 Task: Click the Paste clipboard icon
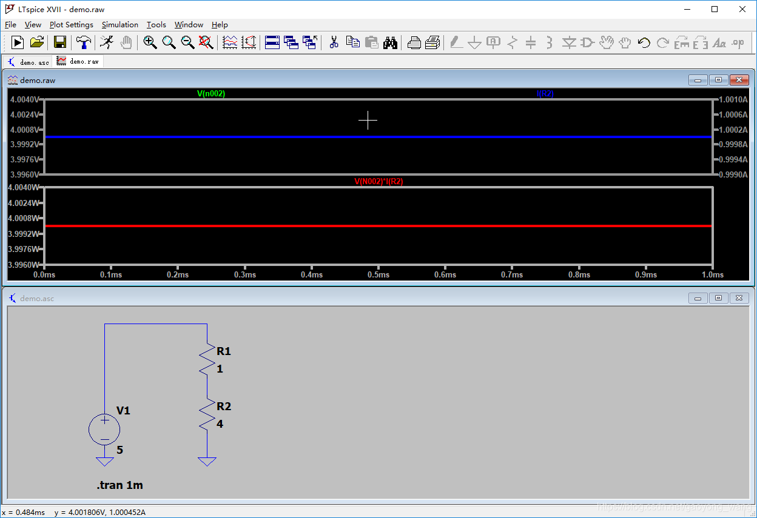tap(372, 42)
